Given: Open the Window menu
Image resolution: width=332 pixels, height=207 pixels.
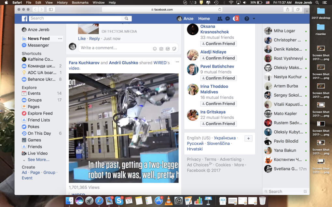Looking at the screenshot, I should tap(98, 3).
